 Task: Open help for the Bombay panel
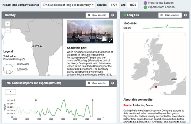(112, 15)
